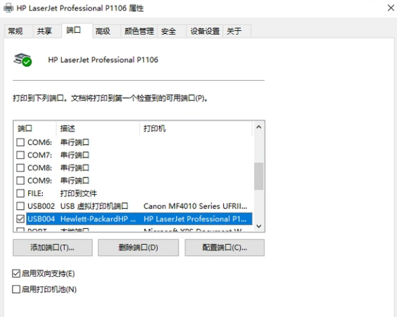Select the Hewlett-PackardHP description in USB004 row
This screenshot has width=397, height=317.
pyautogui.click(x=98, y=219)
